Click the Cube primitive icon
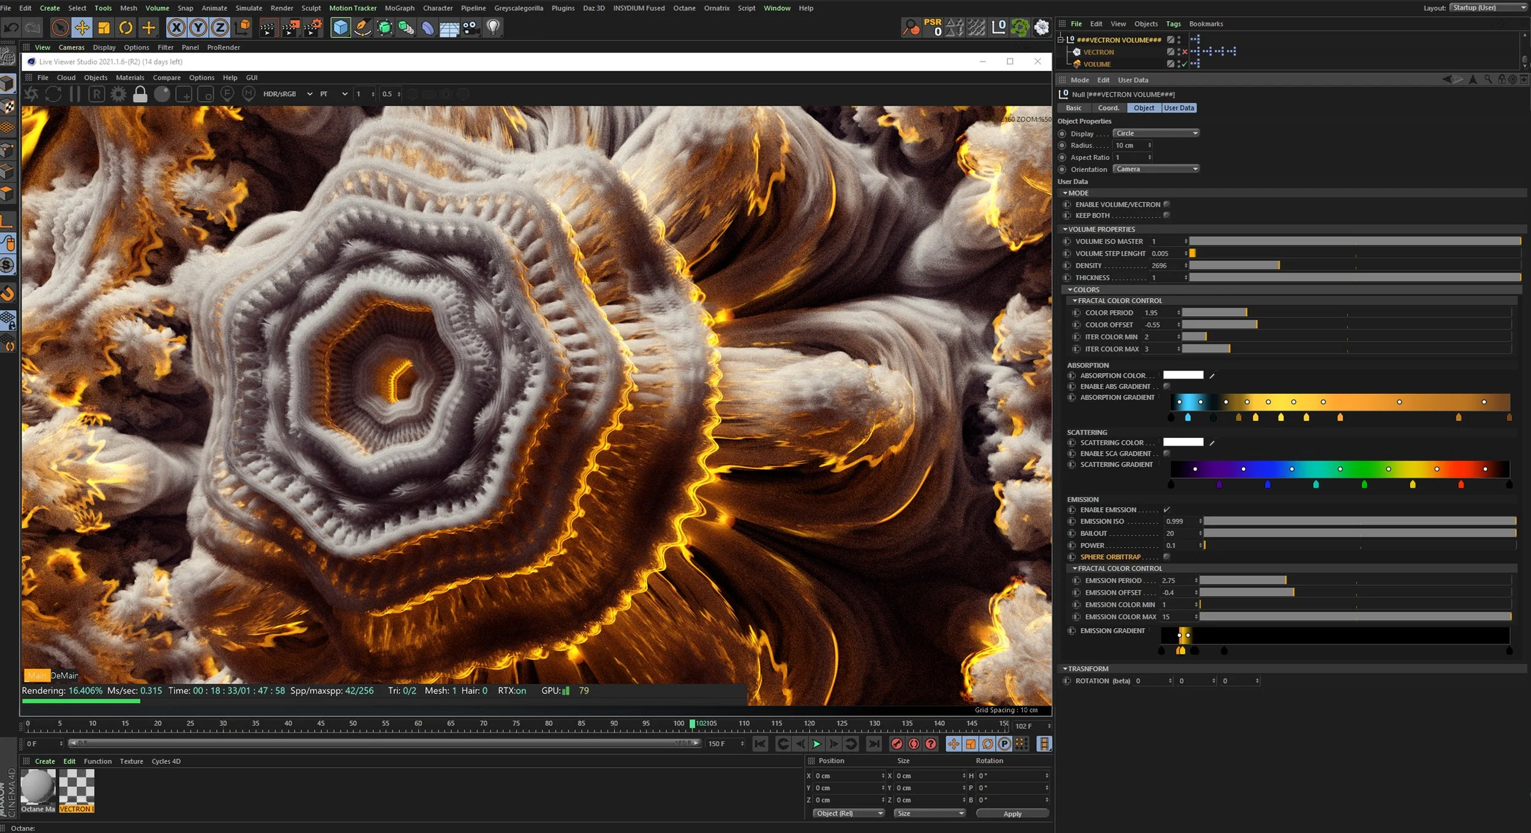Viewport: 1531px width, 833px height. point(340,28)
